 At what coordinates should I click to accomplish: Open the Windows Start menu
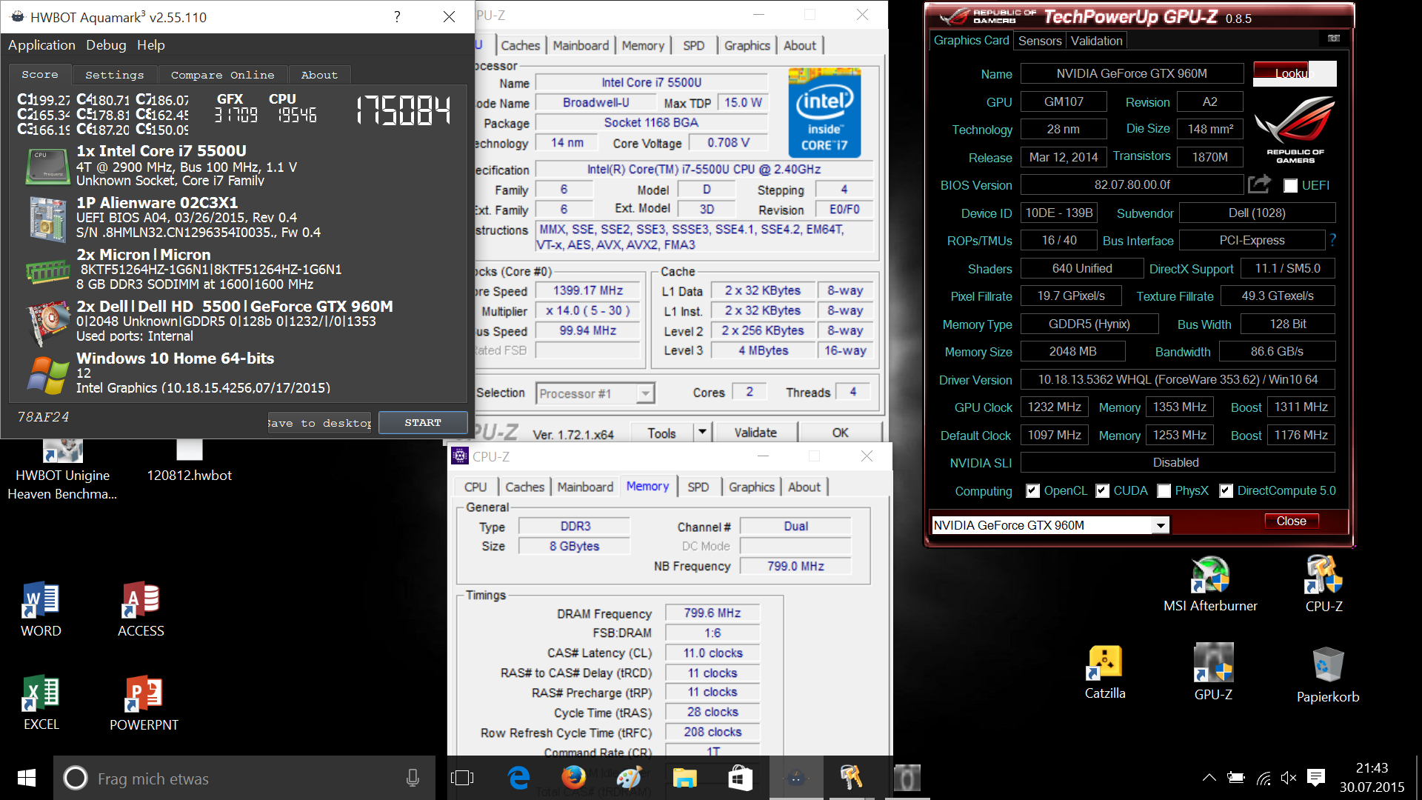coord(27,778)
